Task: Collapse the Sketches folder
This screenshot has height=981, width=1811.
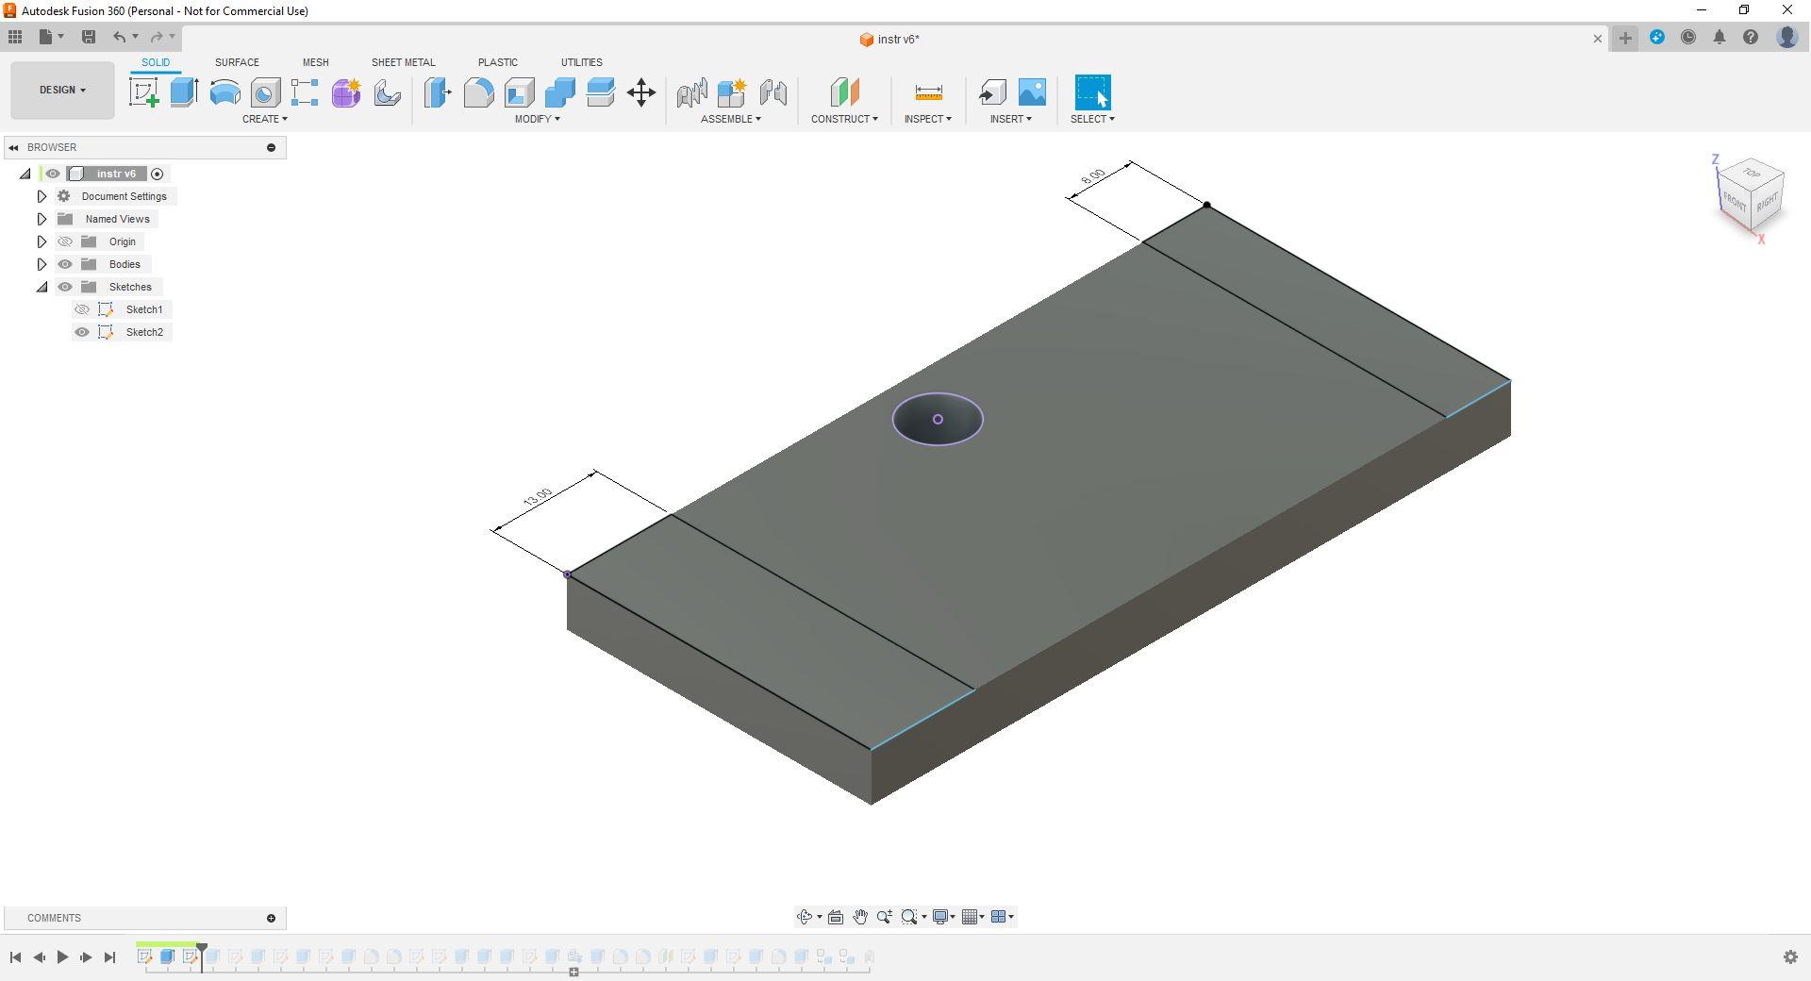Action: pos(42,287)
